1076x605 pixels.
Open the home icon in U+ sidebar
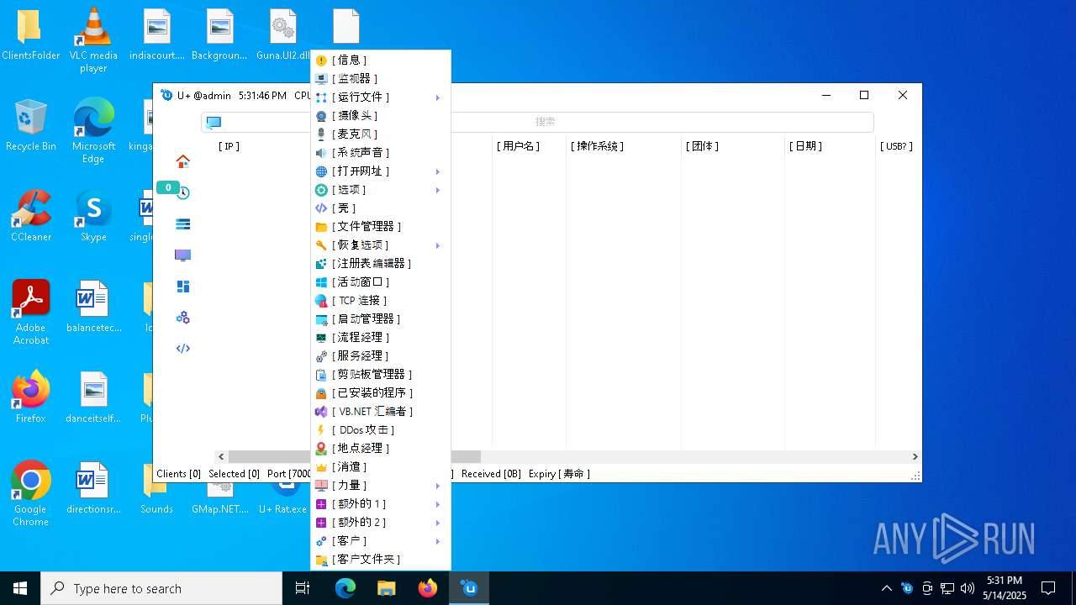(182, 161)
